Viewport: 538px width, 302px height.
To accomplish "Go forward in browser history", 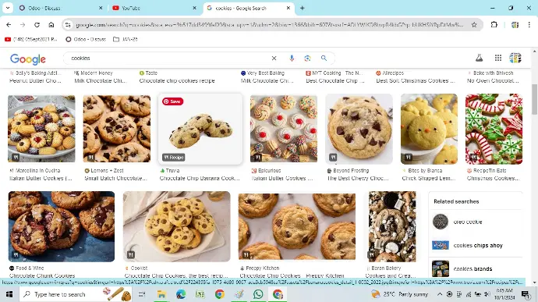I will tap(23, 25).
